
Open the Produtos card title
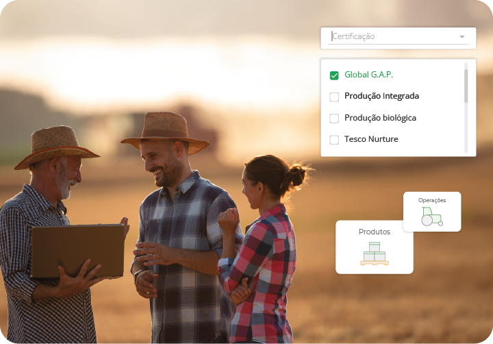coord(374,232)
